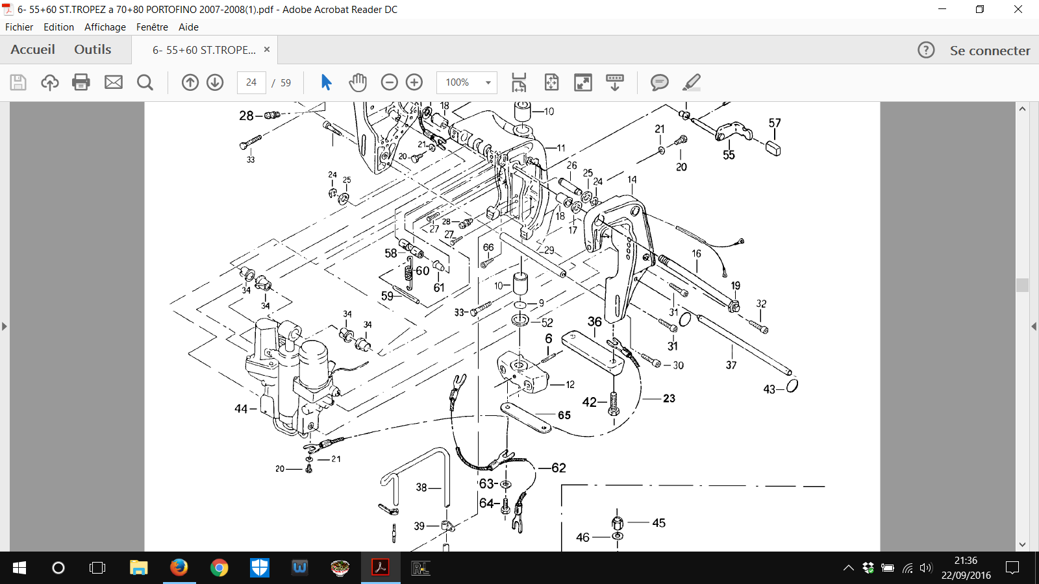Viewport: 1039px width, 584px height.
Task: Go to previous page arrow
Action: coord(190,82)
